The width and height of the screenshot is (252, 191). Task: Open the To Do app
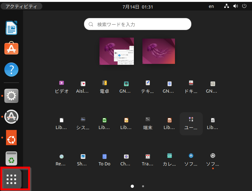[x=105, y=159]
